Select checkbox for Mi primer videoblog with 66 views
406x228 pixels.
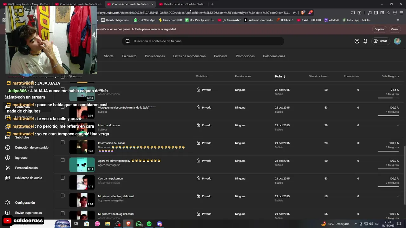tap(62, 213)
